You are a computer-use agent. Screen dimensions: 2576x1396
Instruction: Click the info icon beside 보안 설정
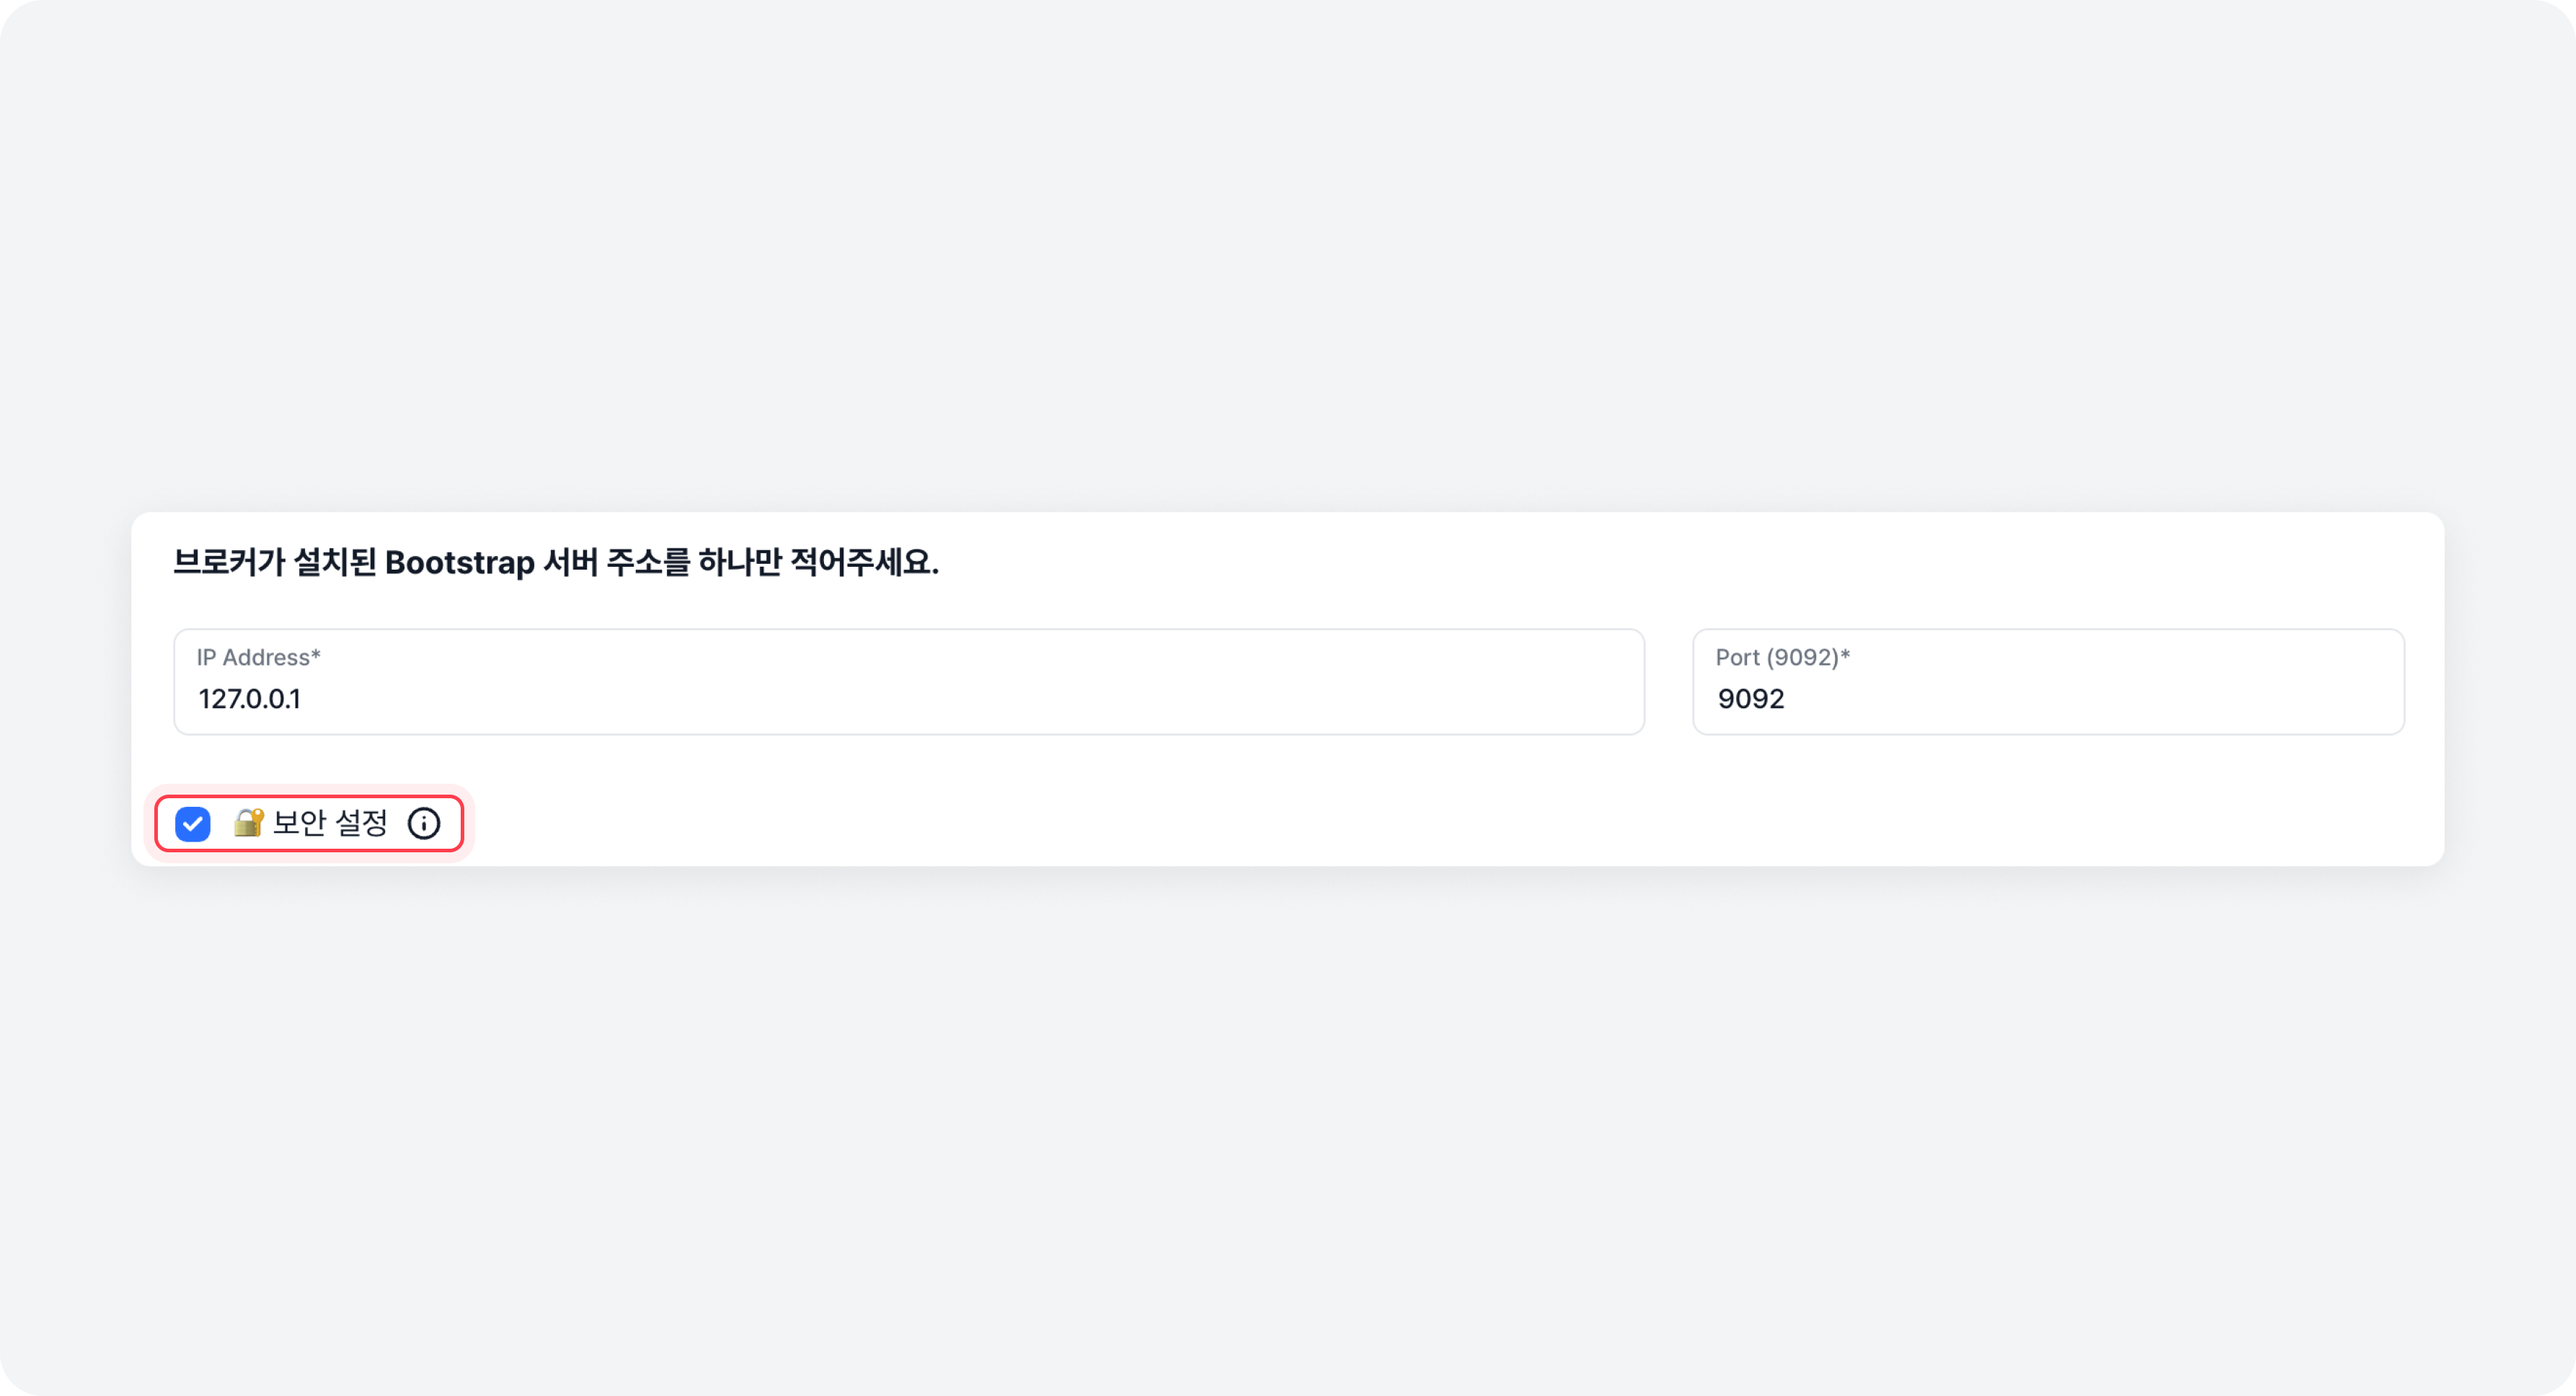424,824
